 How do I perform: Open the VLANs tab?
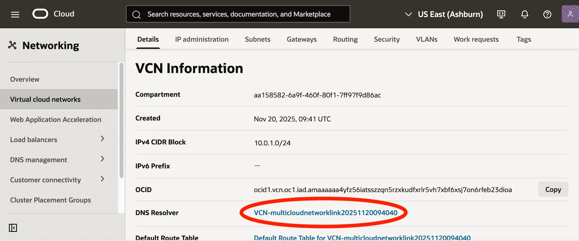pyautogui.click(x=427, y=39)
